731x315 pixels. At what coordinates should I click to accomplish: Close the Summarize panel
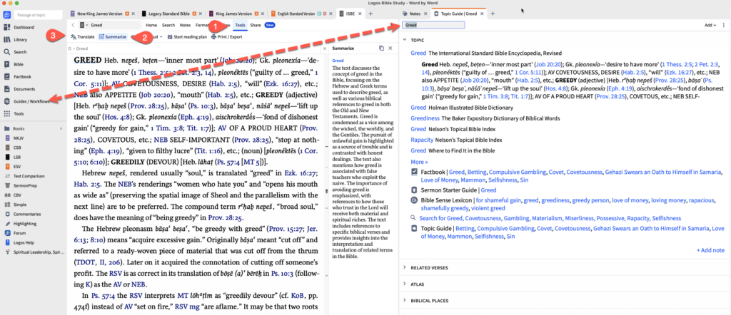[x=392, y=48]
